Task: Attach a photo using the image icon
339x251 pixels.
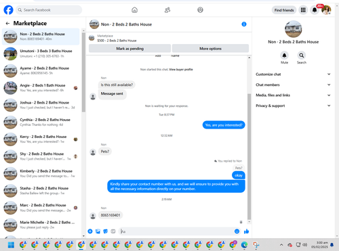Action: [x=98, y=231]
